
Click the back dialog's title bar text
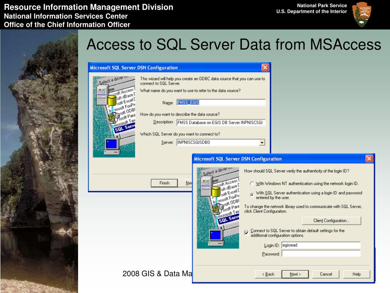coord(134,68)
